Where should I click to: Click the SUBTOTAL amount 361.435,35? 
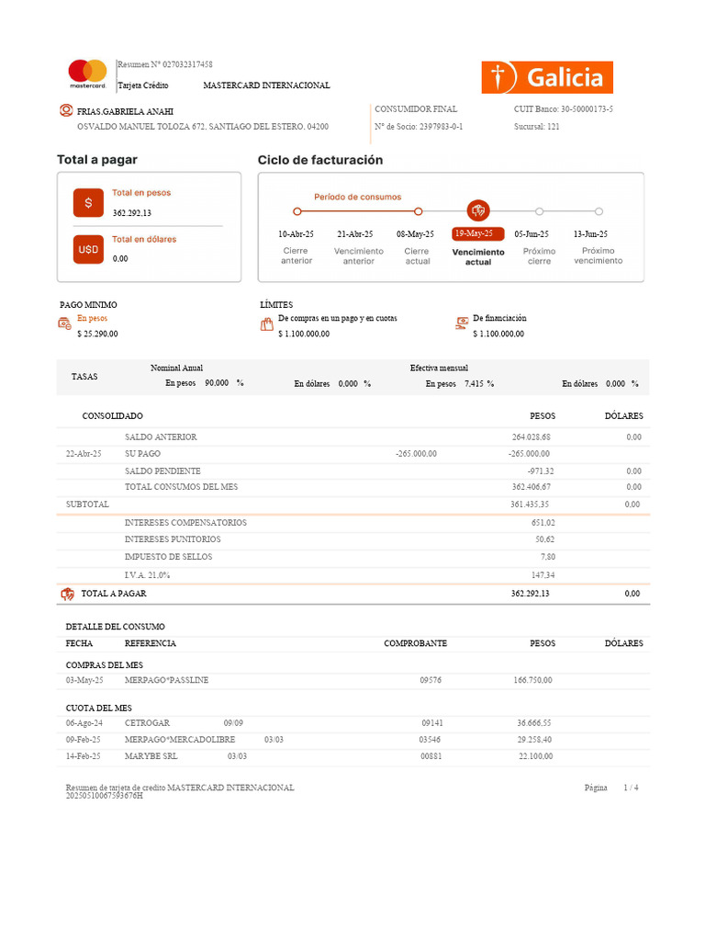530,505
